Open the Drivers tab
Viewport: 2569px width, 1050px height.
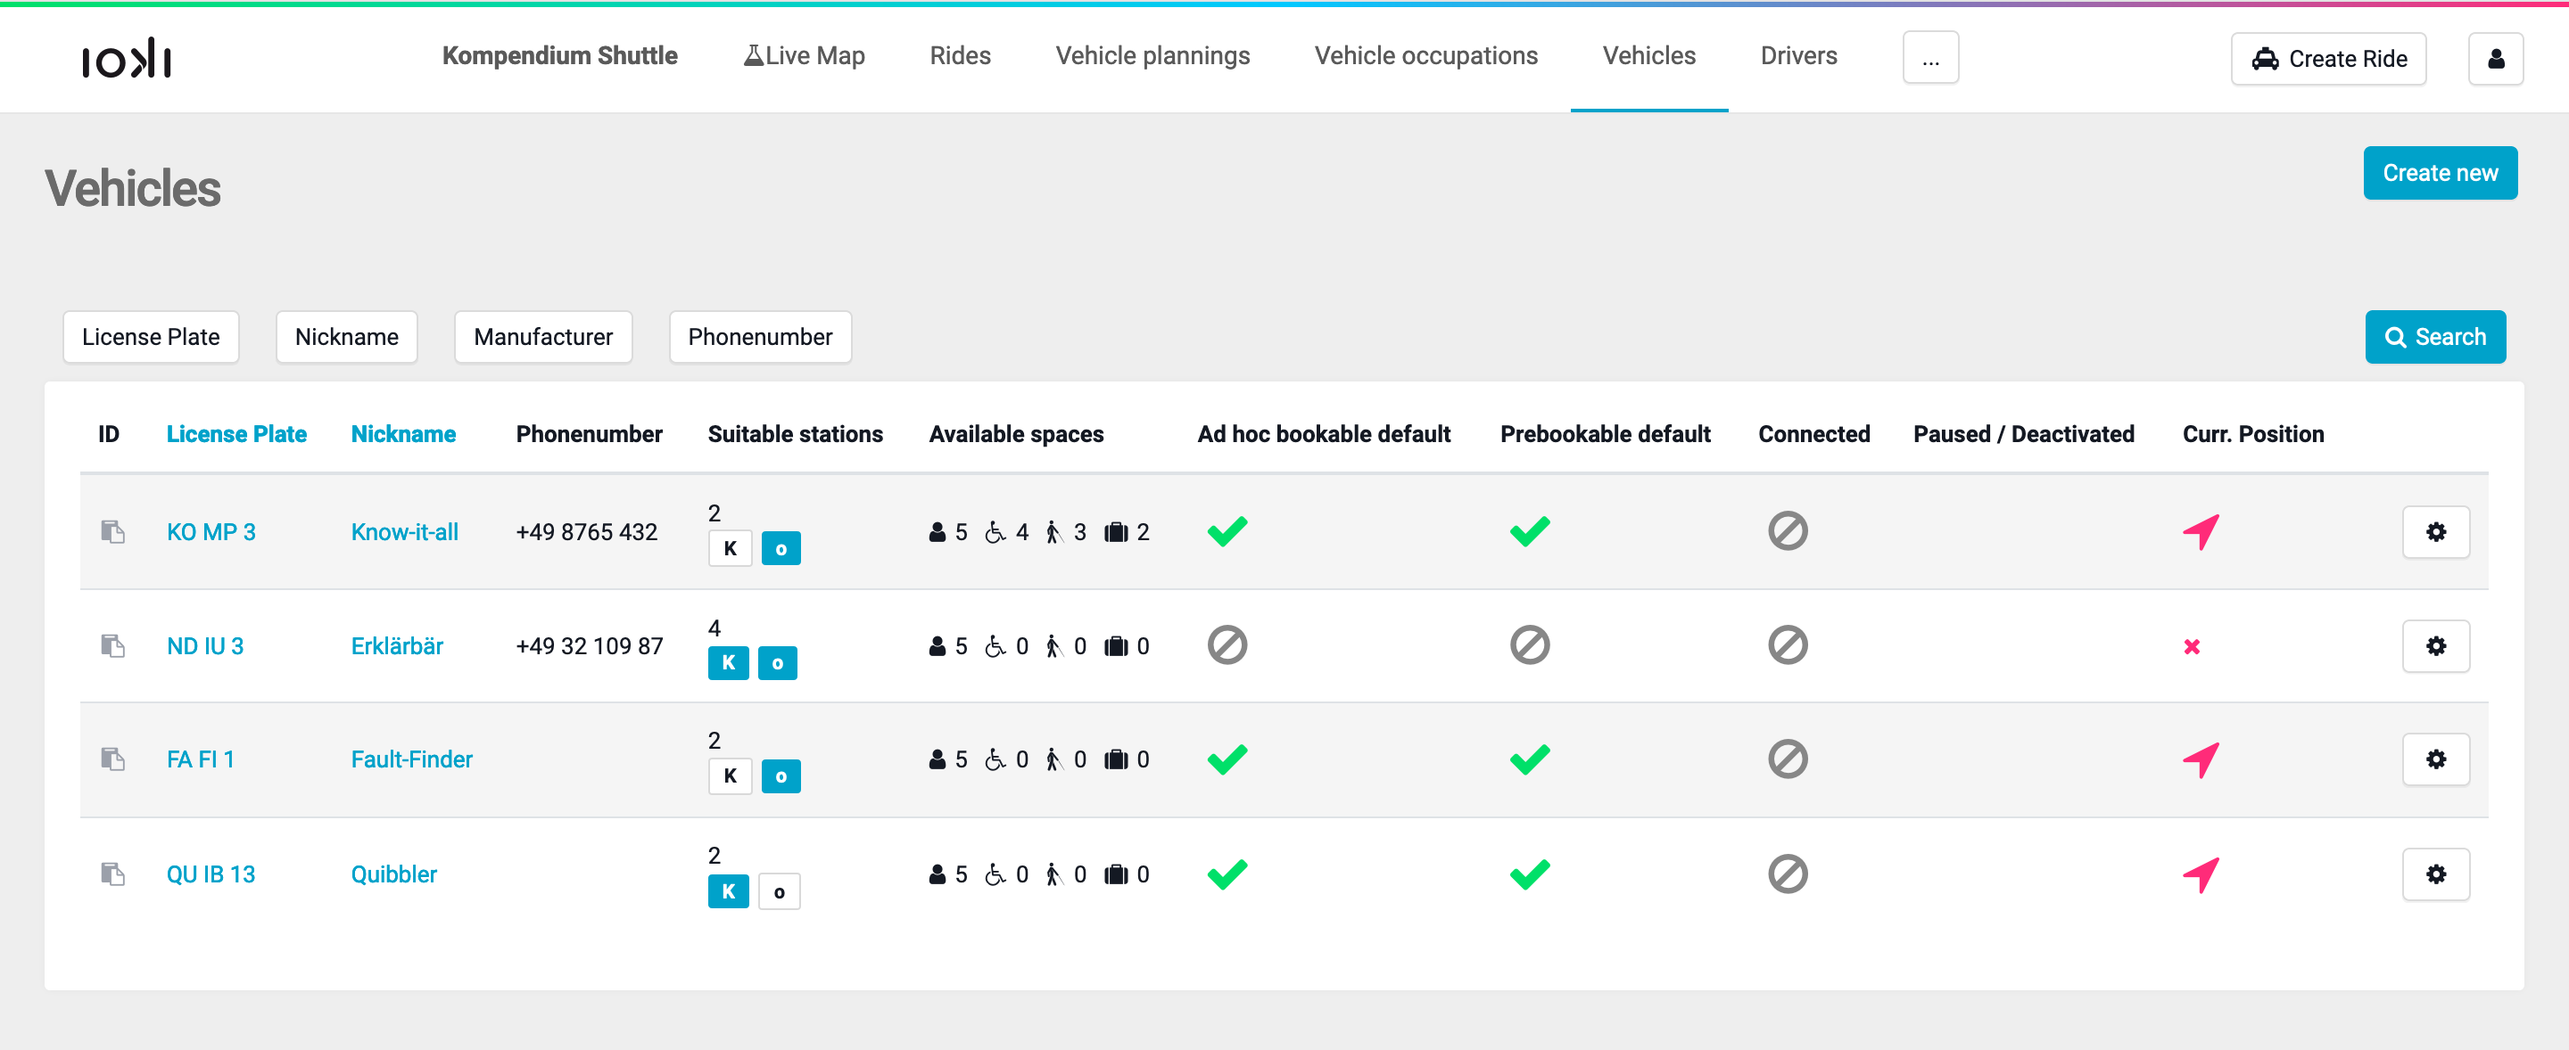coord(1798,56)
